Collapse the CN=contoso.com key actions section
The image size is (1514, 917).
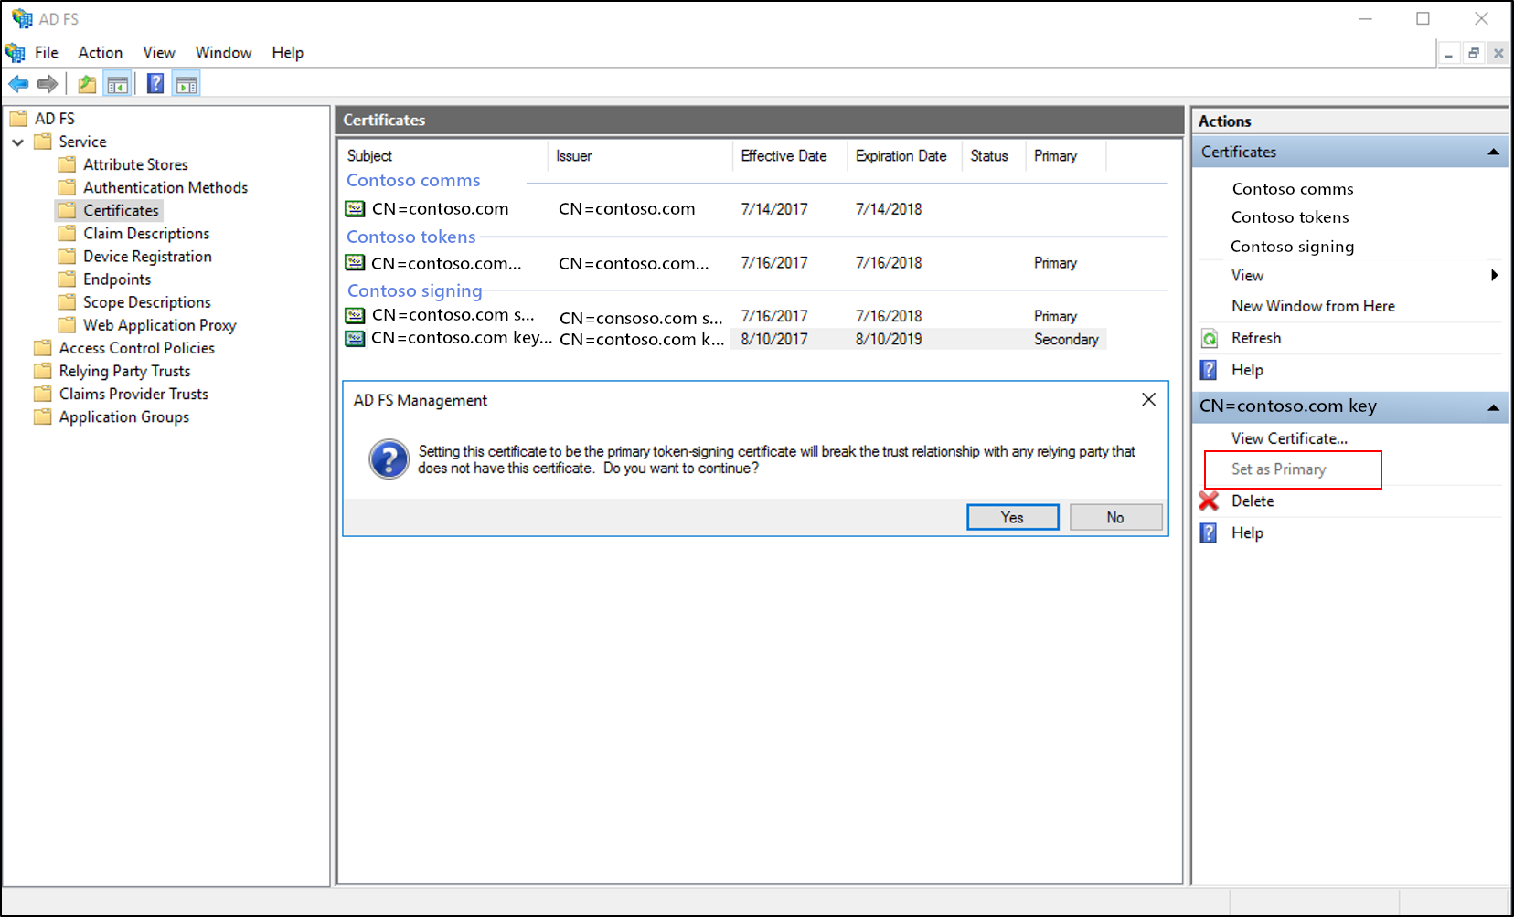1493,407
